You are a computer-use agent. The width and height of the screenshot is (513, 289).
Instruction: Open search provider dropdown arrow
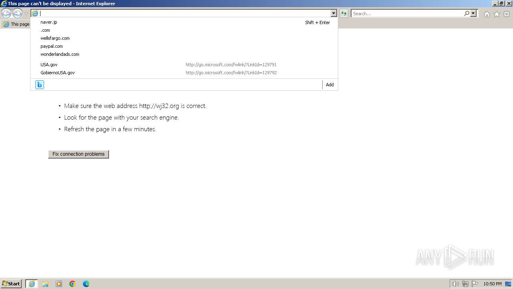coord(473,13)
